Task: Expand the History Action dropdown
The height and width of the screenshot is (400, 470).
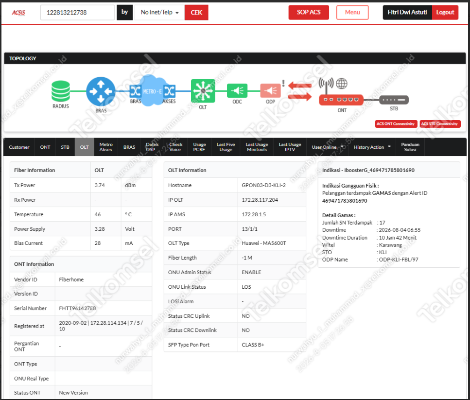Action: pos(372,147)
